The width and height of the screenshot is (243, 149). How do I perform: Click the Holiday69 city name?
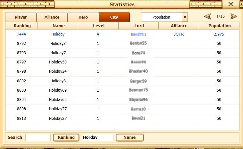58,90
